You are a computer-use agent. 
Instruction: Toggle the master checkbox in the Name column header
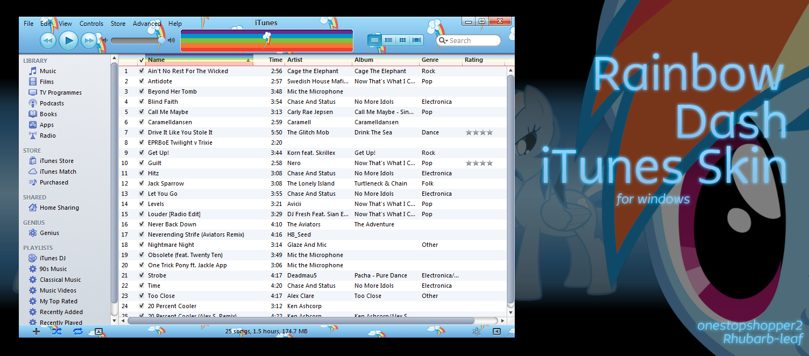pos(143,60)
